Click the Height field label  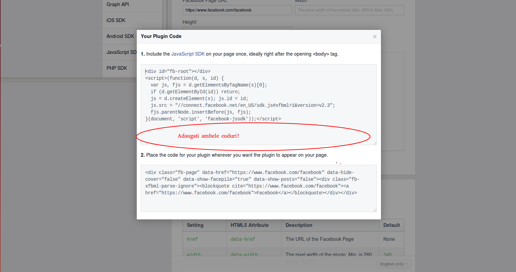pyautogui.click(x=189, y=22)
